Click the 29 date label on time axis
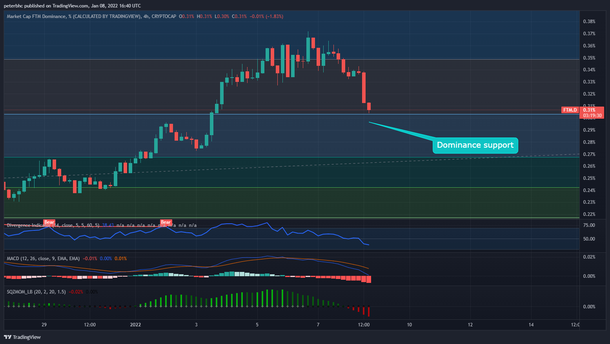Viewport: 610px width, 344px height. pos(44,325)
